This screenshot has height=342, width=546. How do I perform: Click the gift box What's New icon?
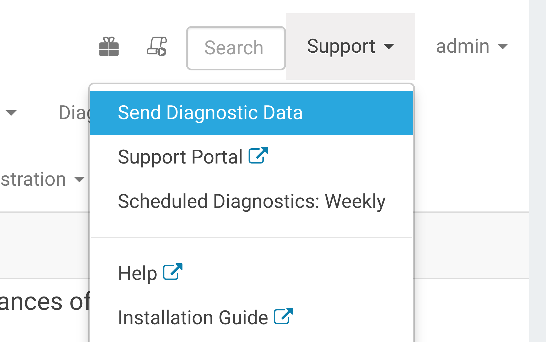pos(109,47)
